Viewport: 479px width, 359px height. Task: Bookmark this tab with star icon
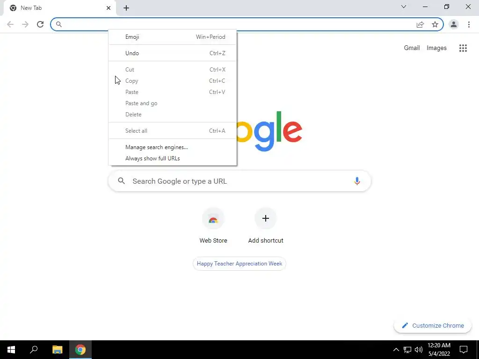click(435, 24)
